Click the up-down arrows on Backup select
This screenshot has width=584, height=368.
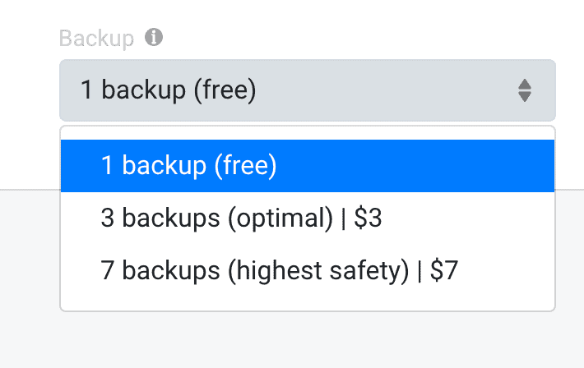525,90
